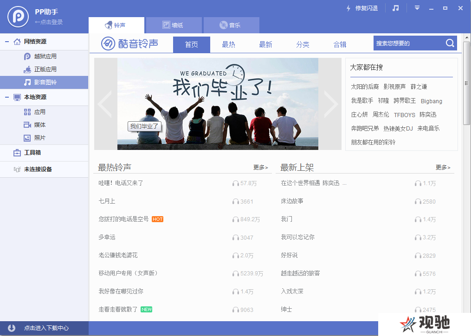Click the NEW badge on 走着走着就散了
Viewport: 471px width, 336px height.
pos(146,309)
